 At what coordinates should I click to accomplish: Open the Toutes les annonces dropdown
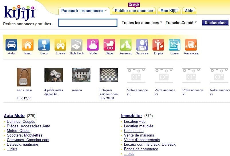[x=142, y=23]
